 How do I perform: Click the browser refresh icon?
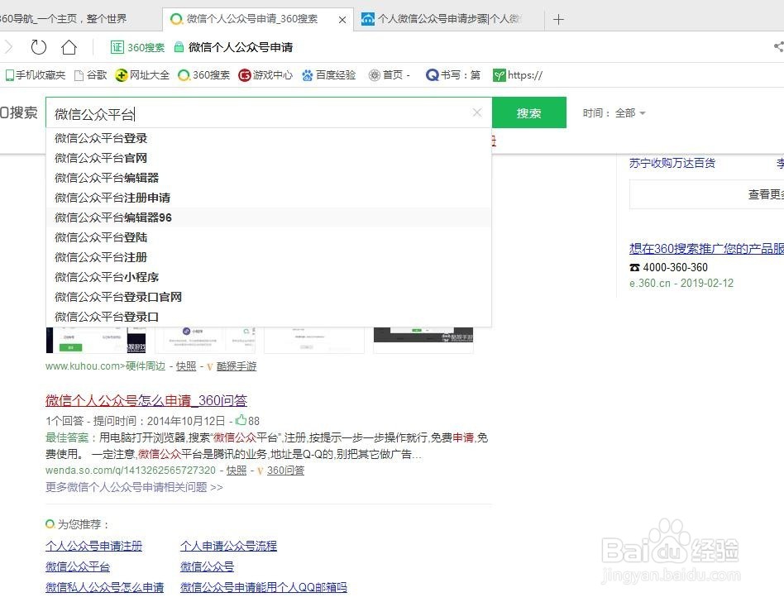coord(39,47)
